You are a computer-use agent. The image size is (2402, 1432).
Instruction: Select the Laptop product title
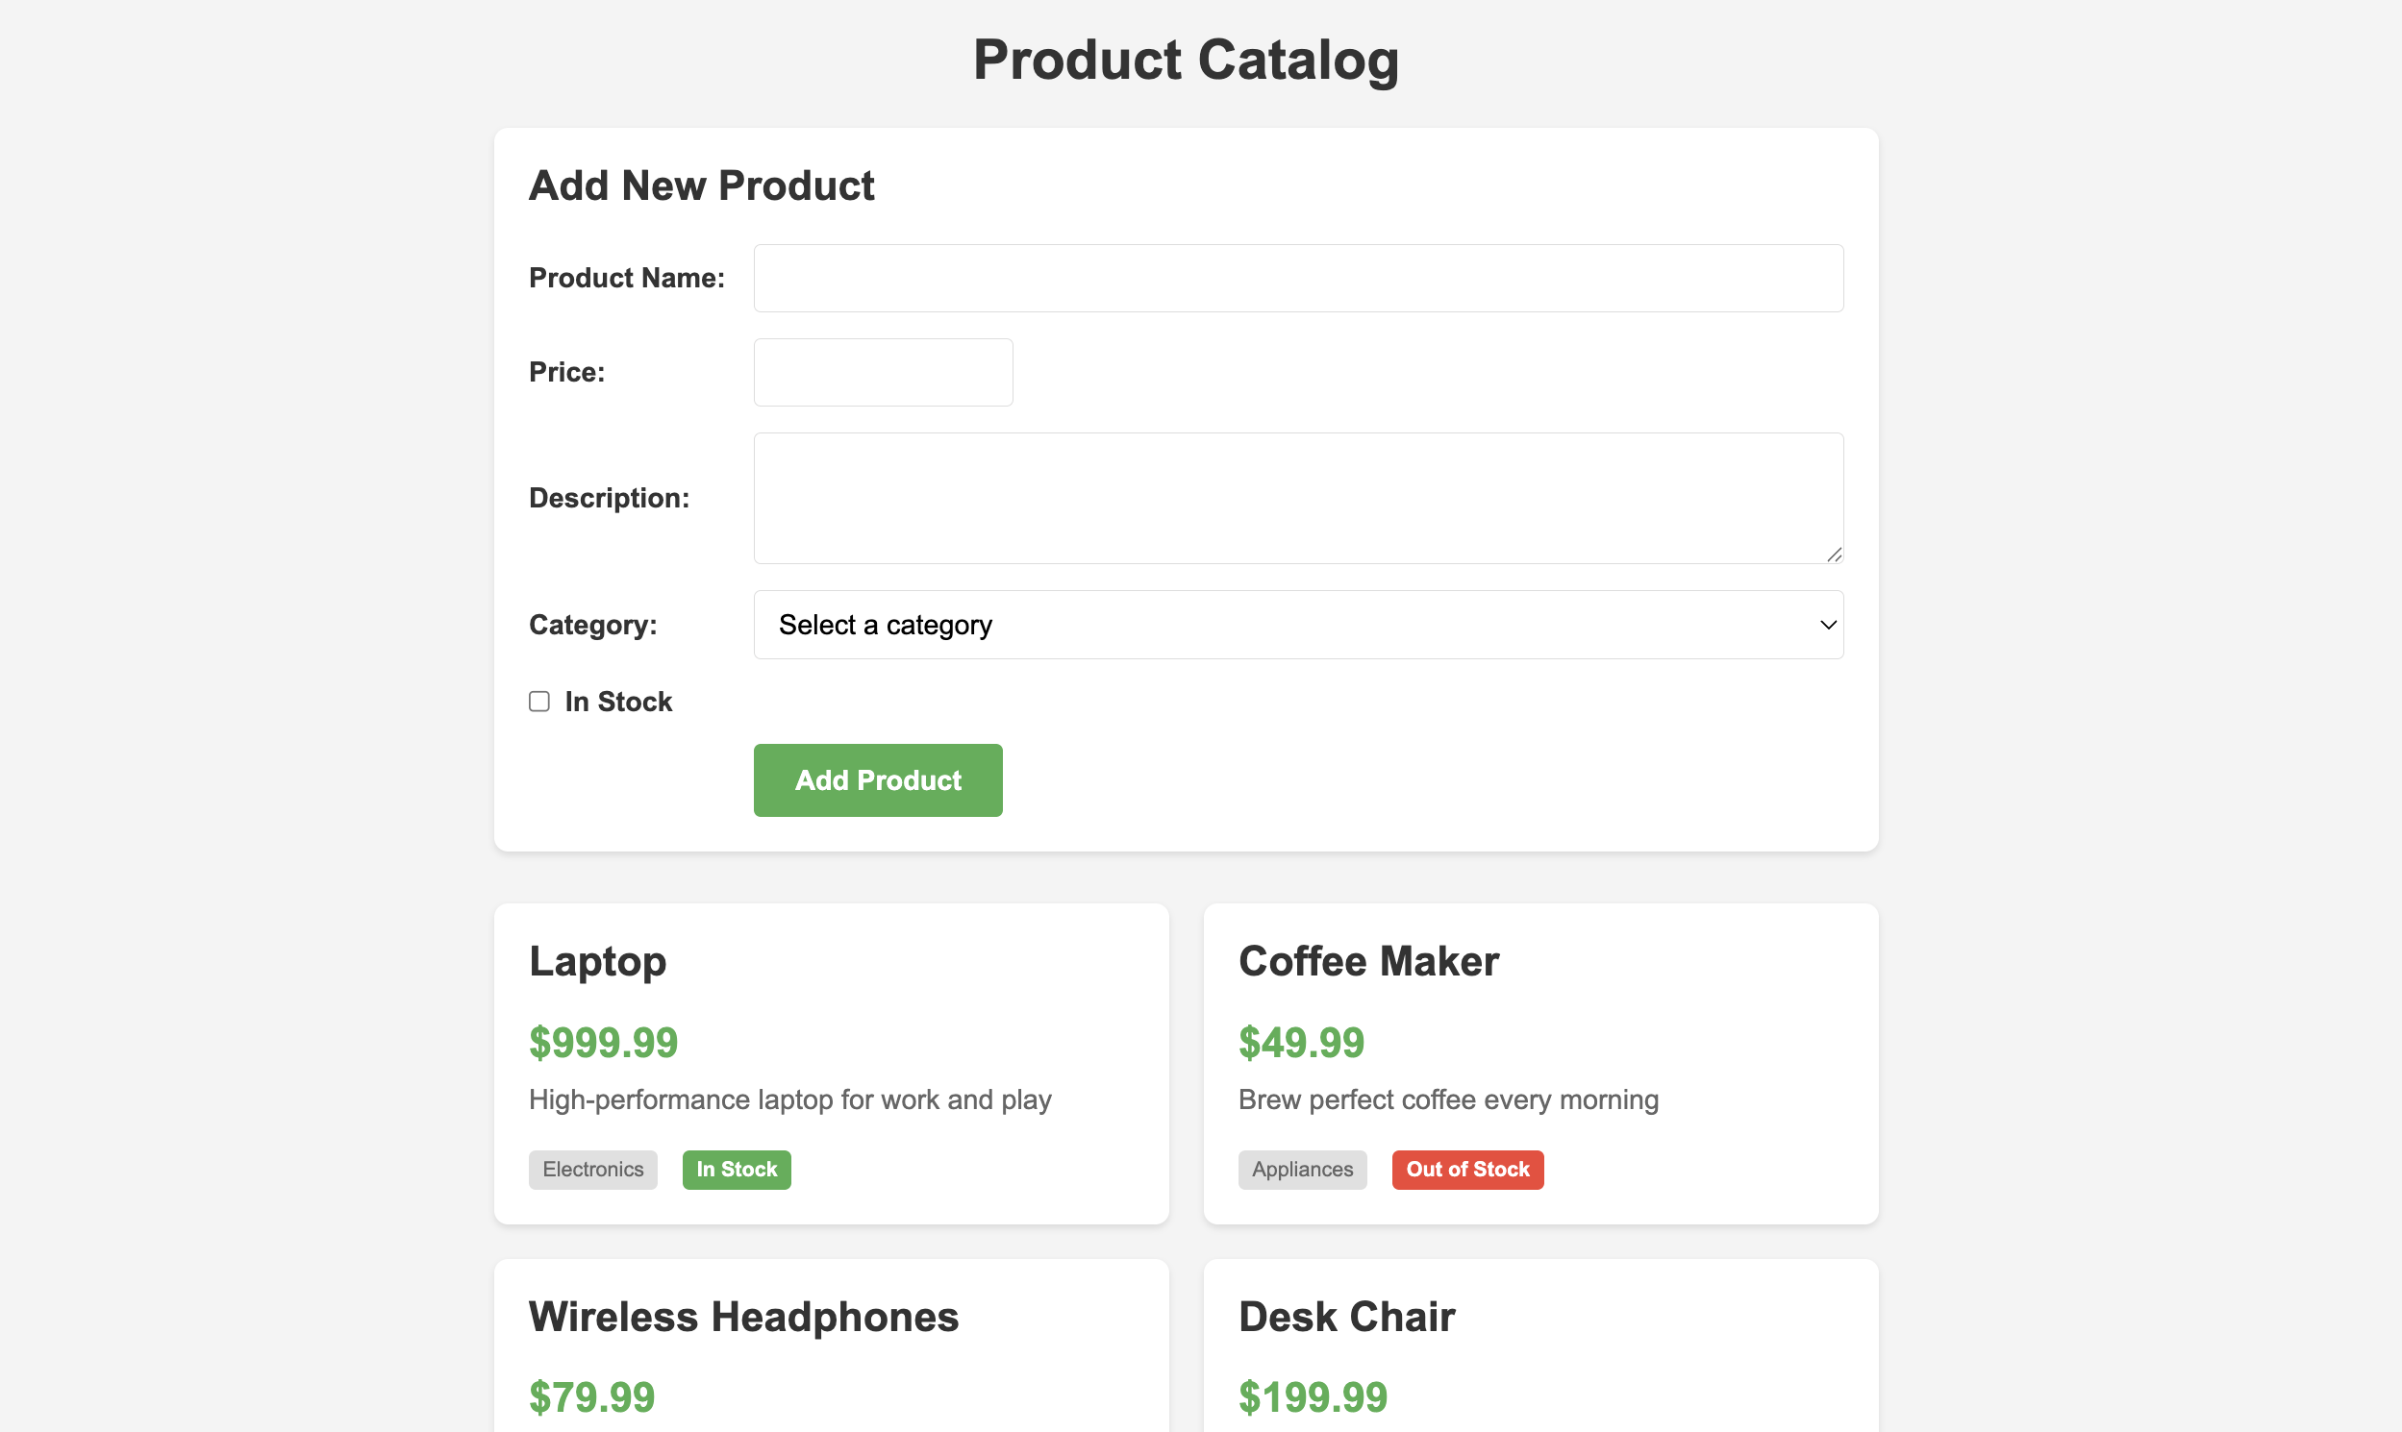click(x=597, y=961)
